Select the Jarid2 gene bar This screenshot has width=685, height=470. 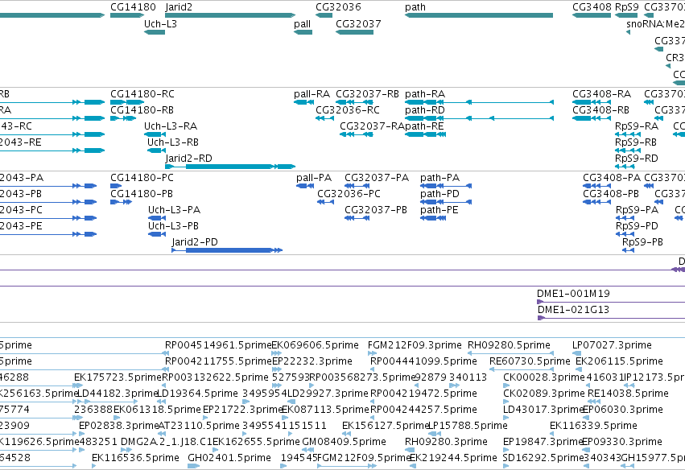pyautogui.click(x=230, y=15)
